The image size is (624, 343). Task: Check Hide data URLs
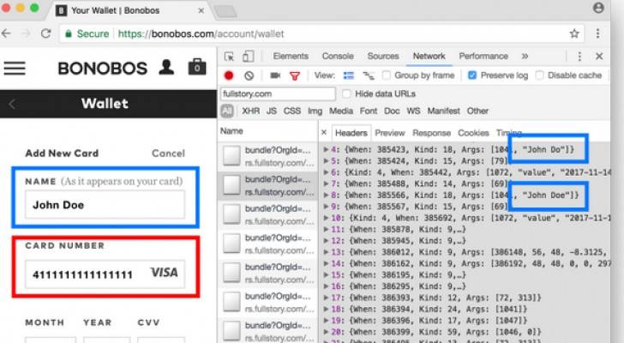coord(346,94)
